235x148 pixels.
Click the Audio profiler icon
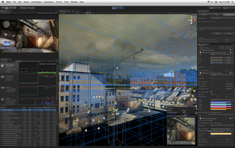tap(3, 99)
